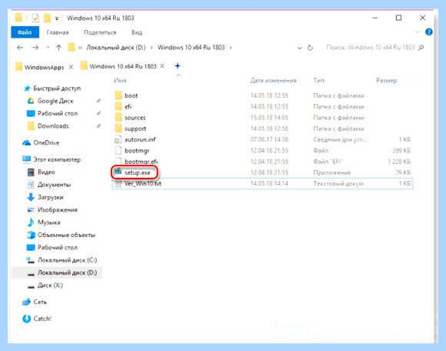
Task: Open the Изображения folder
Action: click(58, 210)
